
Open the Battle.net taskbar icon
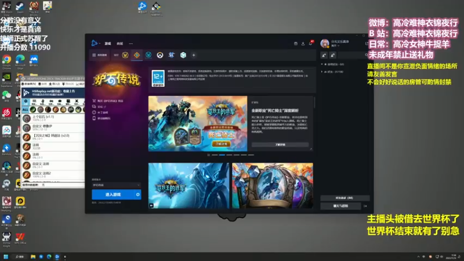tap(57, 256)
